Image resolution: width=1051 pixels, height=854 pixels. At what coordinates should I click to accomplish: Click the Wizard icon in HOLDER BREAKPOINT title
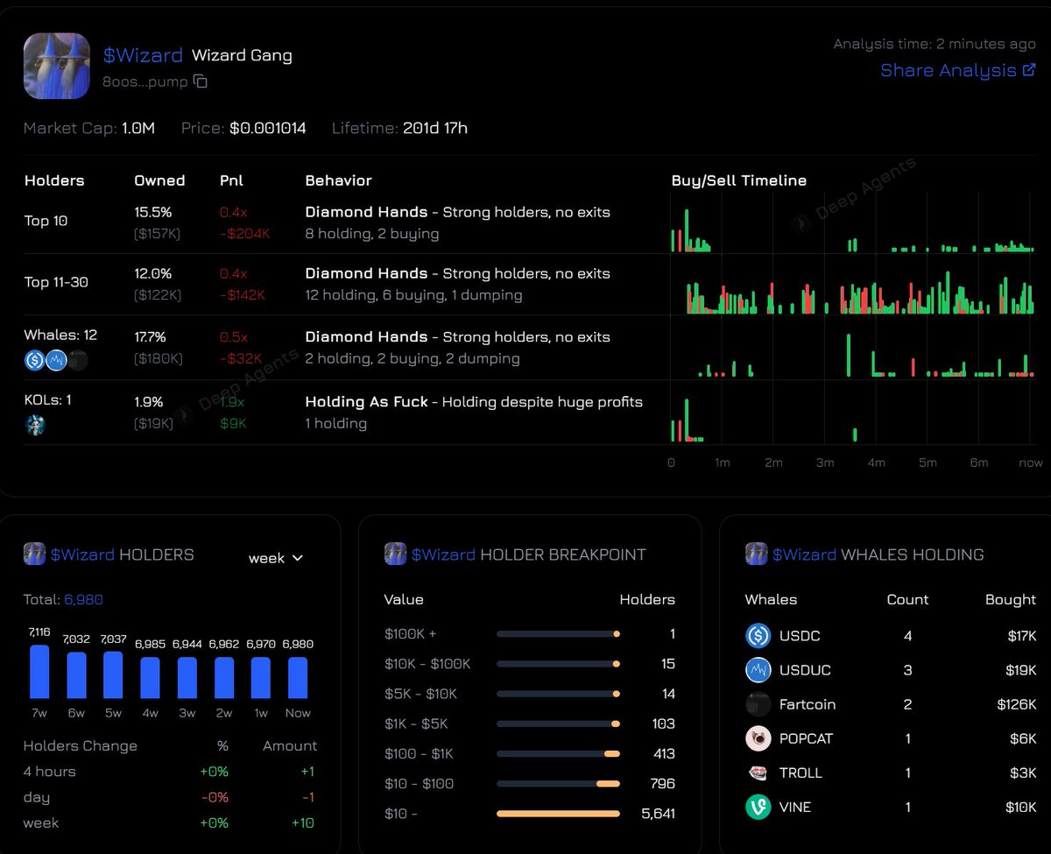[x=395, y=554]
